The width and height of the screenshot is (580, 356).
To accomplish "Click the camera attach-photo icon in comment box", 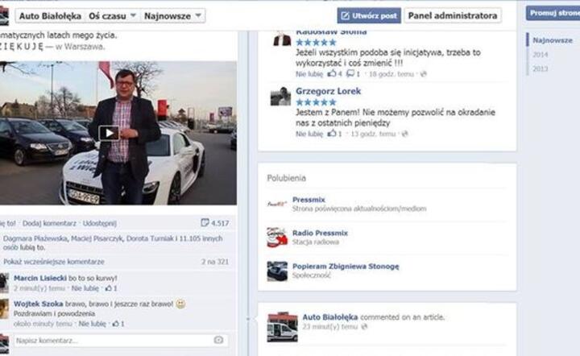I will (218, 340).
